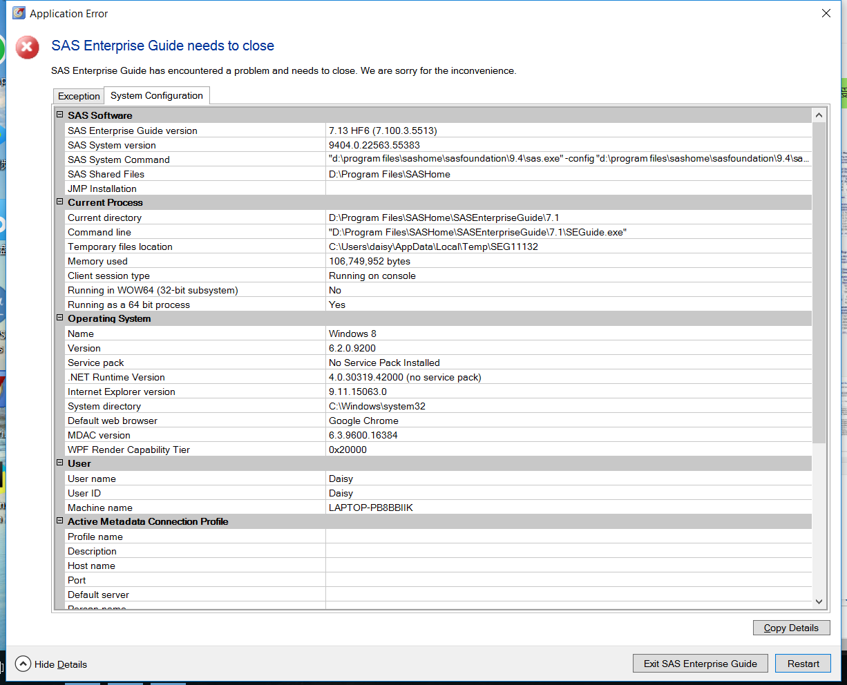847x685 pixels.
Task: Click Exit SAS Enterprise Guide button
Action: [x=700, y=664]
